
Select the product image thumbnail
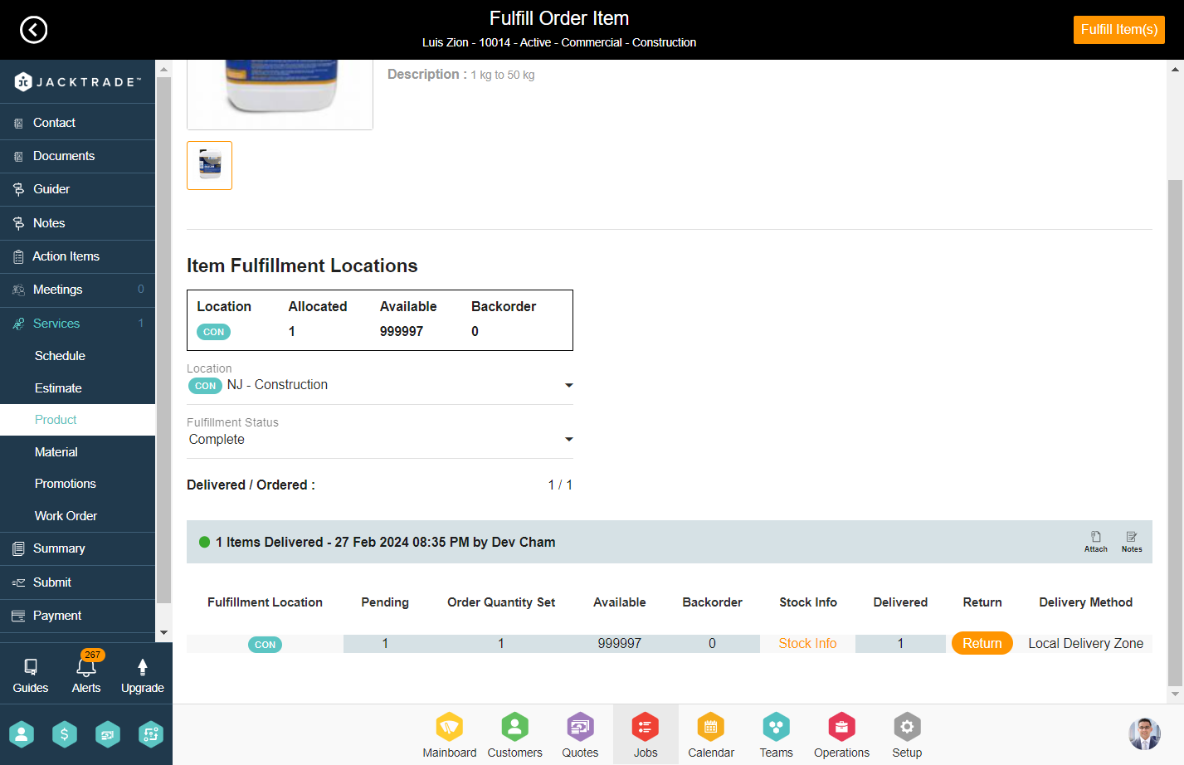[x=209, y=165]
